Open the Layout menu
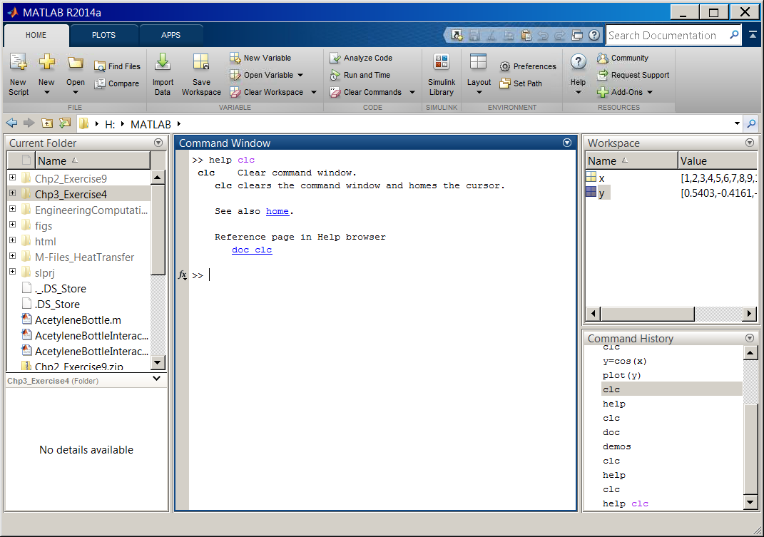This screenshot has height=537, width=764. (479, 75)
